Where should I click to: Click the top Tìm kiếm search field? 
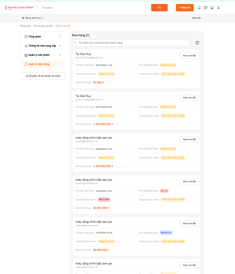coord(95,8)
